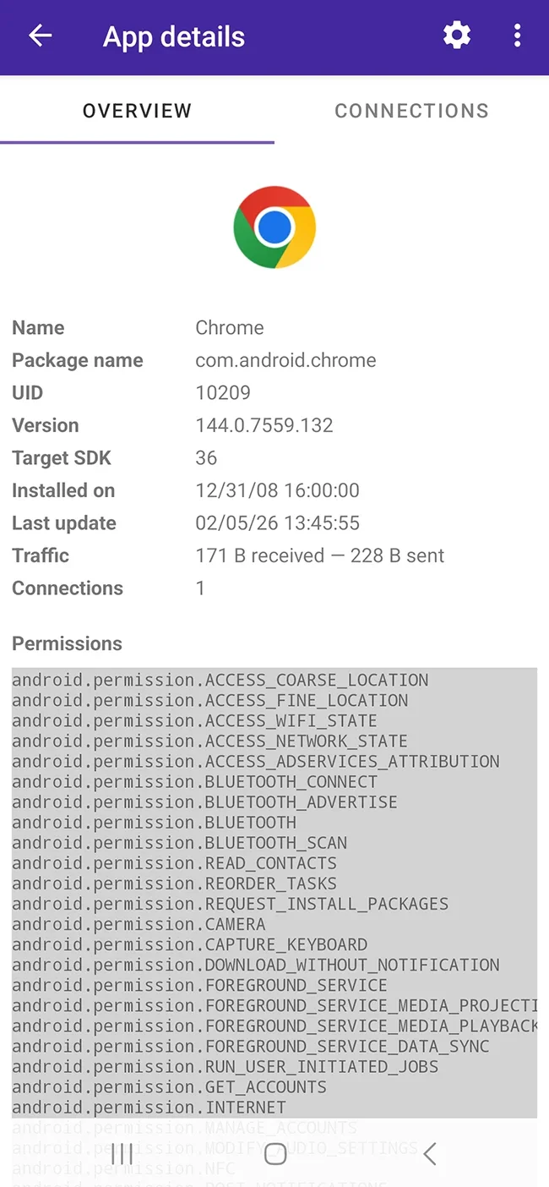Tap the CAMERA permission entry

tap(139, 924)
